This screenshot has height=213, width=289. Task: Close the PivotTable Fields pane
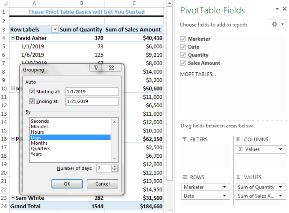(284, 9)
